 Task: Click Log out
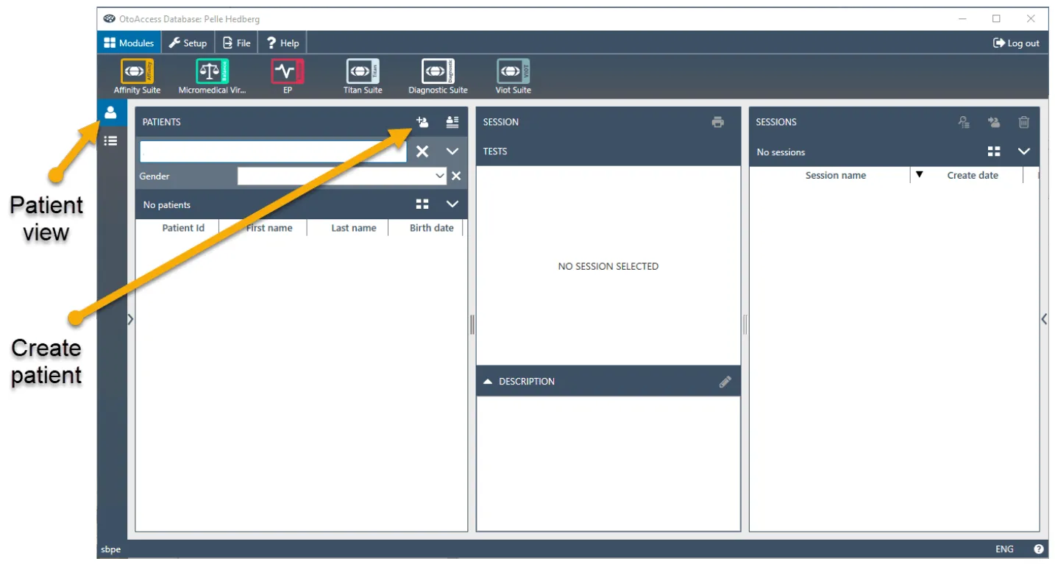(1016, 43)
